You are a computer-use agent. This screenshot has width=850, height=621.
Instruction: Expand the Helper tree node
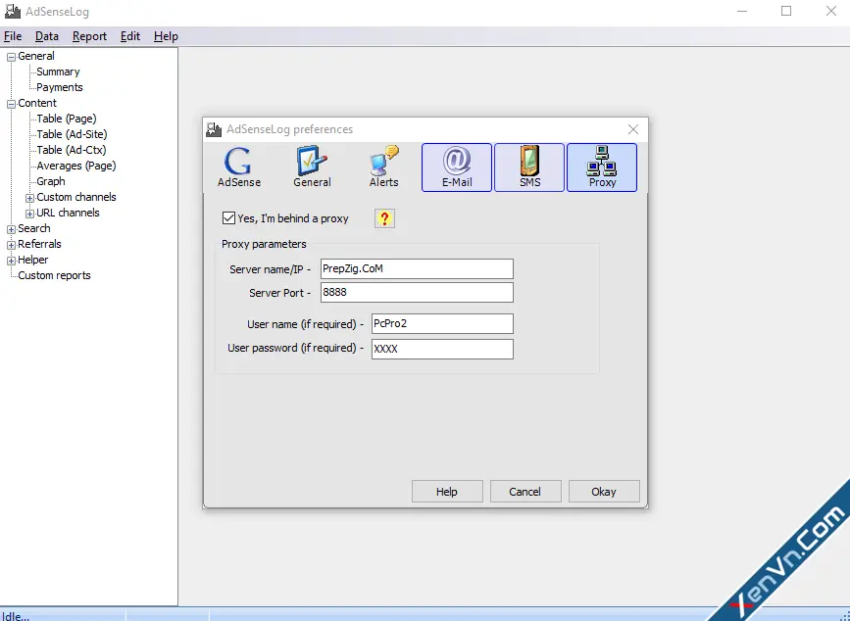[11, 261]
